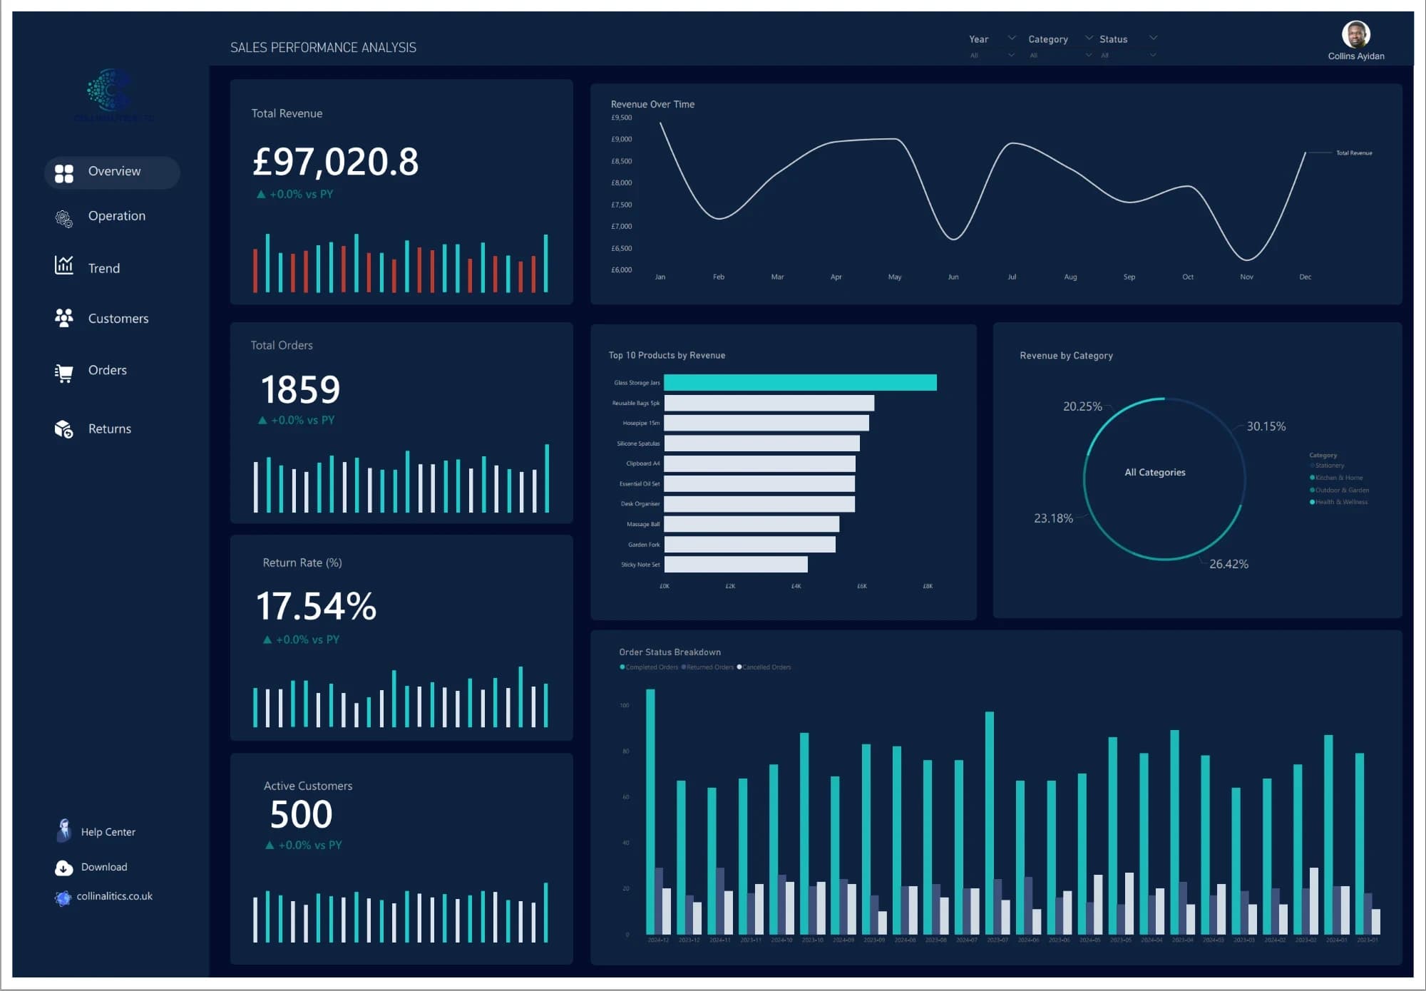Click the £97,020.8 Total Revenue value
Screen dimensions: 1426x991
tap(336, 162)
